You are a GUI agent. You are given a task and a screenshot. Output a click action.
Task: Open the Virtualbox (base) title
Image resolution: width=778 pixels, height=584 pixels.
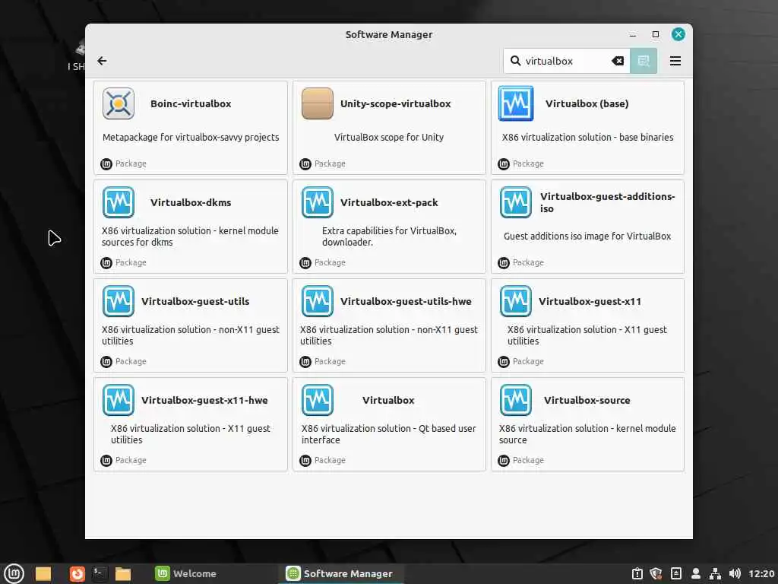coord(587,103)
